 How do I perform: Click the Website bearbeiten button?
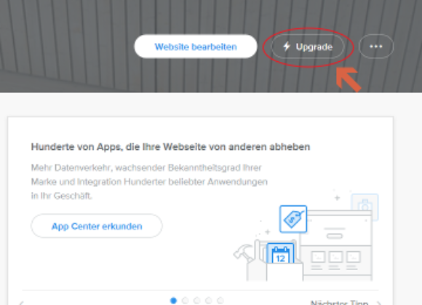[x=196, y=47]
